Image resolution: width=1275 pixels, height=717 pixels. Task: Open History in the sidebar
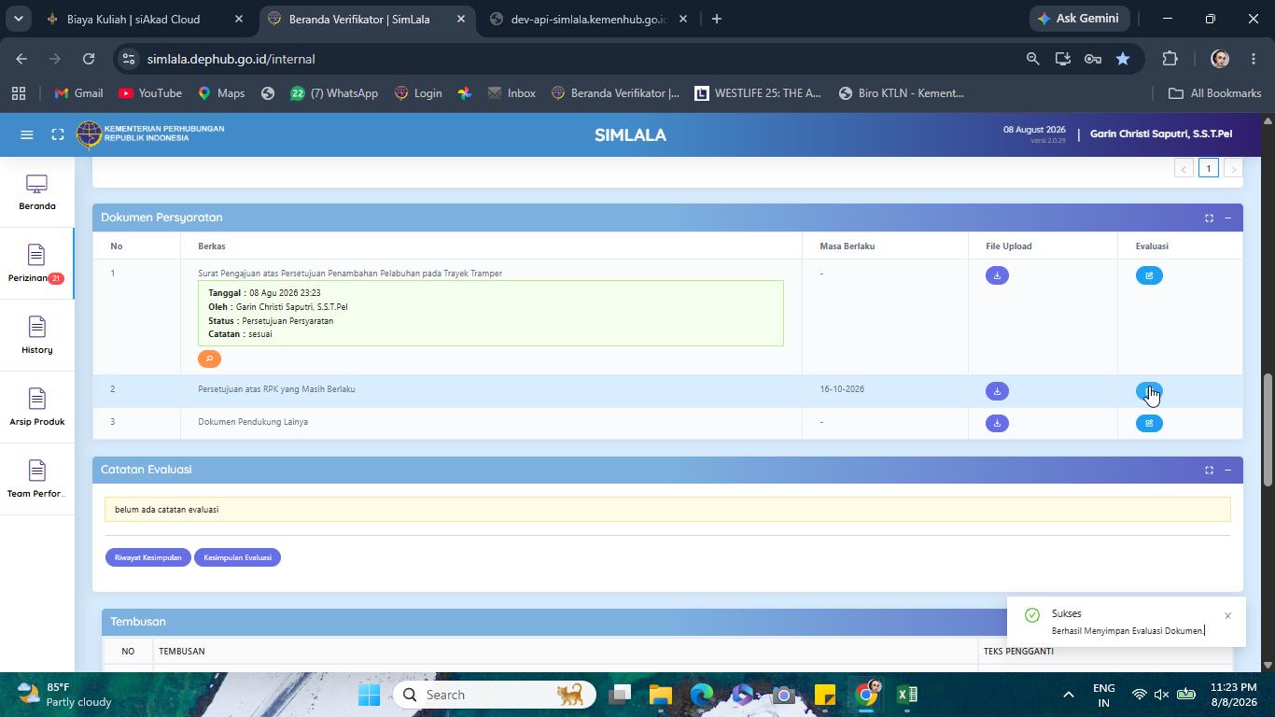point(37,335)
